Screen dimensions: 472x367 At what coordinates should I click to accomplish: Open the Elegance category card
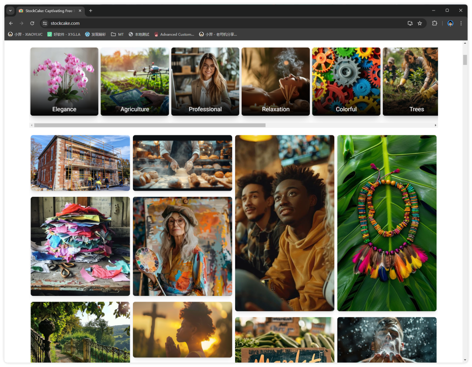[64, 81]
